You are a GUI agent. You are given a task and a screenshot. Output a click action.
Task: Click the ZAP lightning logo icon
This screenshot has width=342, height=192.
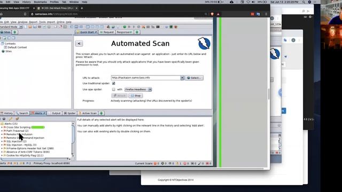tap(204, 43)
